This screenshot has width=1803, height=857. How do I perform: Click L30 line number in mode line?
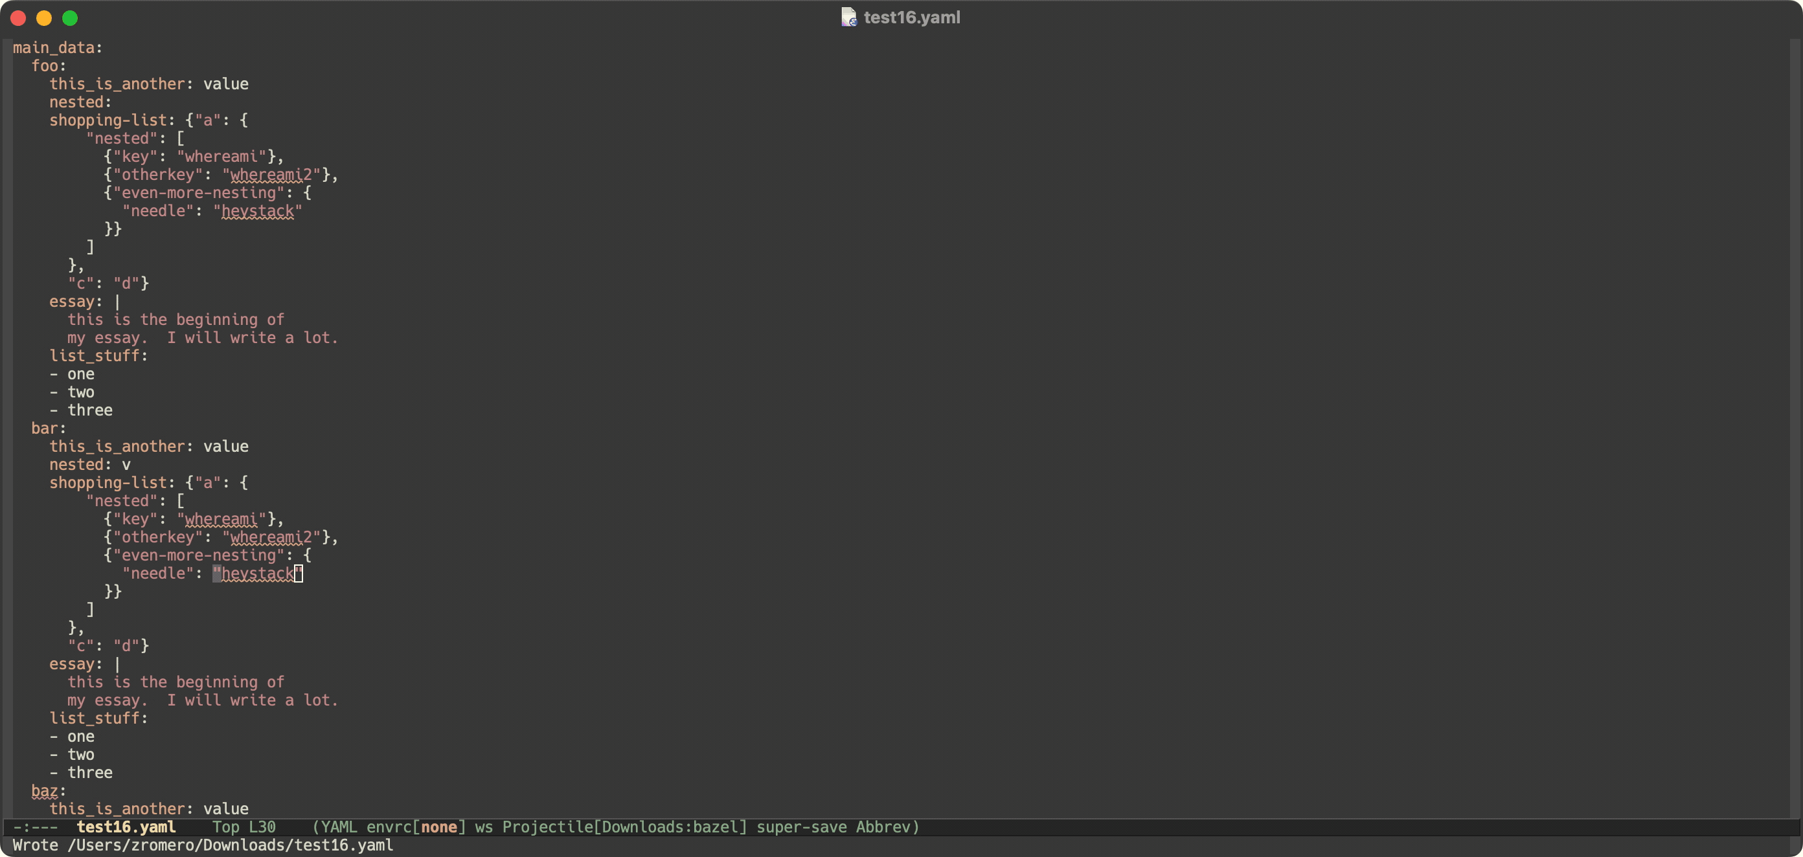pos(262,827)
